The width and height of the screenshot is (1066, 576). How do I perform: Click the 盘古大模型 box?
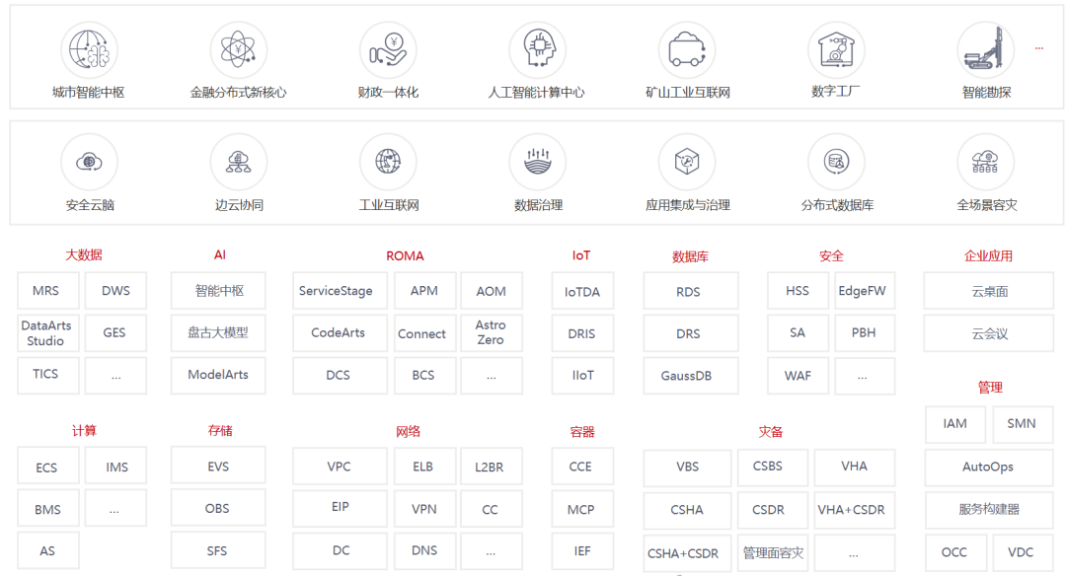click(x=218, y=332)
